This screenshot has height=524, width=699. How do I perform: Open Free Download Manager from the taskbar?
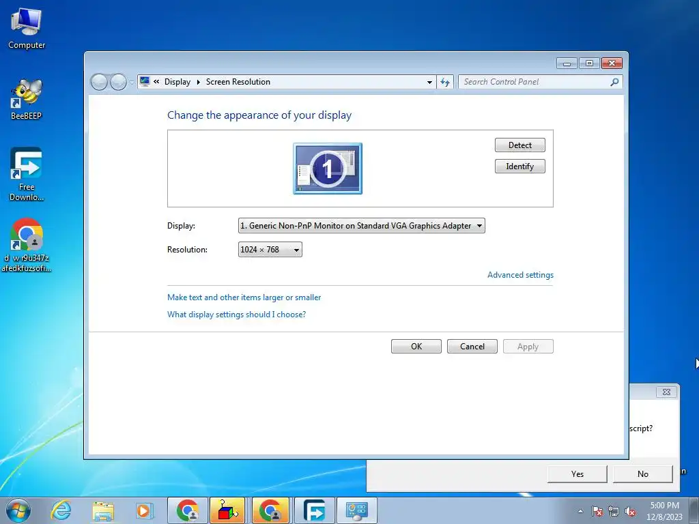(314, 510)
